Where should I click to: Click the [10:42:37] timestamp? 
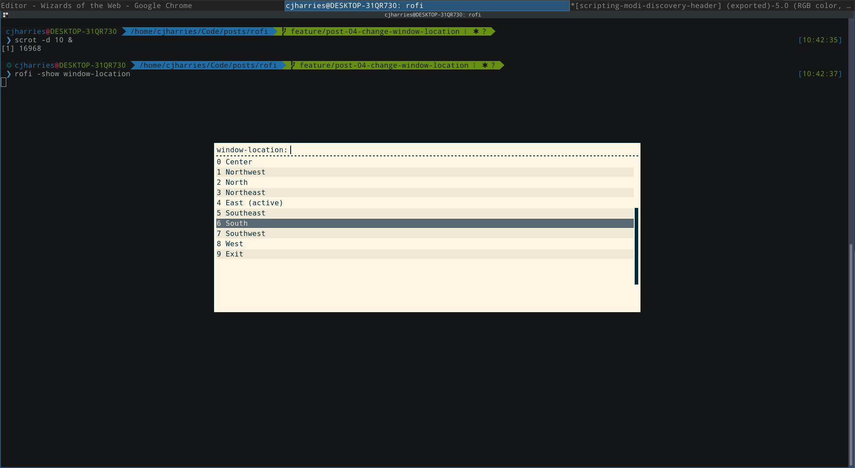pos(820,73)
